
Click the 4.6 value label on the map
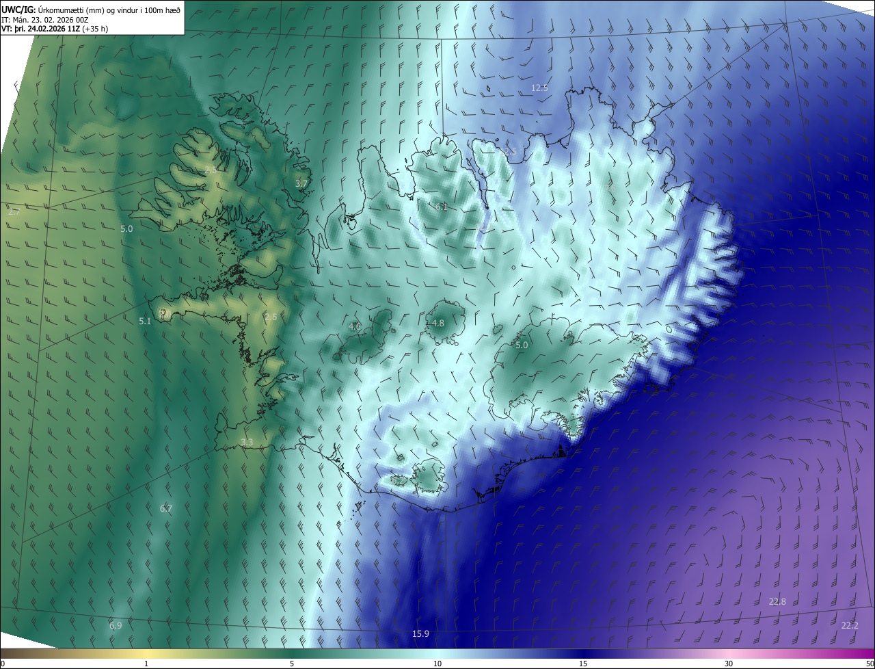[x=355, y=326]
